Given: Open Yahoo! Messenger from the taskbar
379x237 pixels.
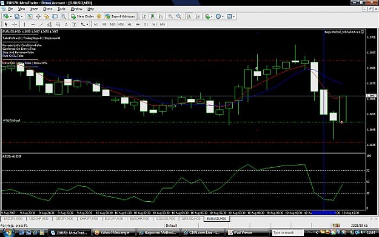Looking at the screenshot, I should click(114, 233).
